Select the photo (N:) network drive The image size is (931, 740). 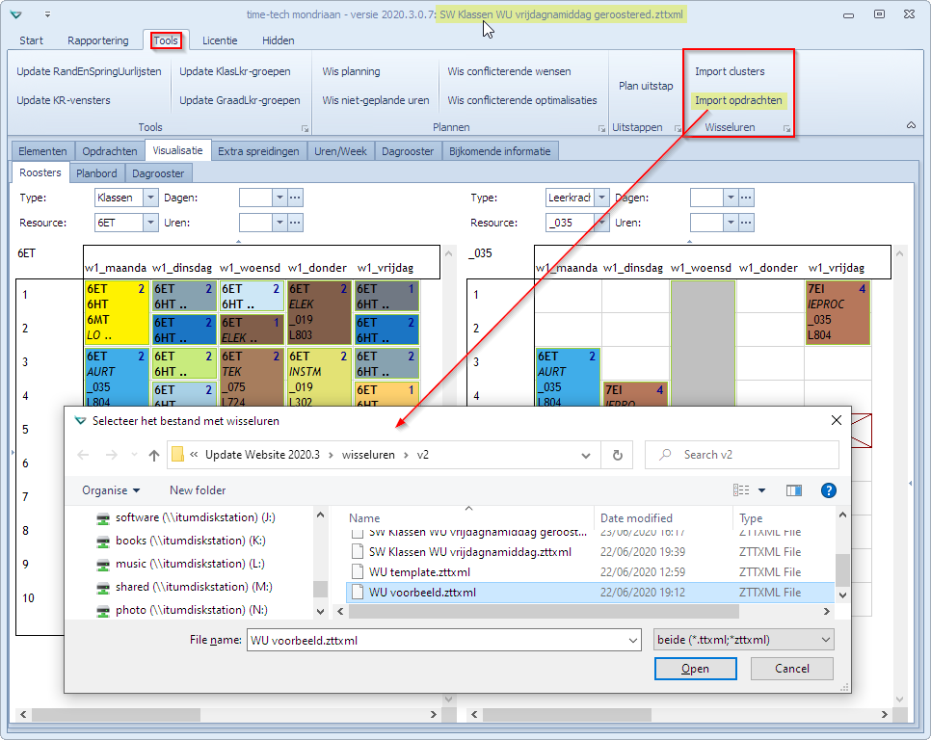[182, 610]
